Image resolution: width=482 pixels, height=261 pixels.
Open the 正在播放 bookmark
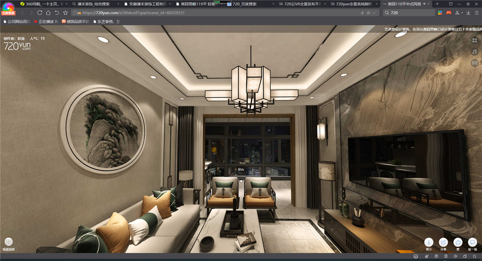pyautogui.click(x=47, y=22)
